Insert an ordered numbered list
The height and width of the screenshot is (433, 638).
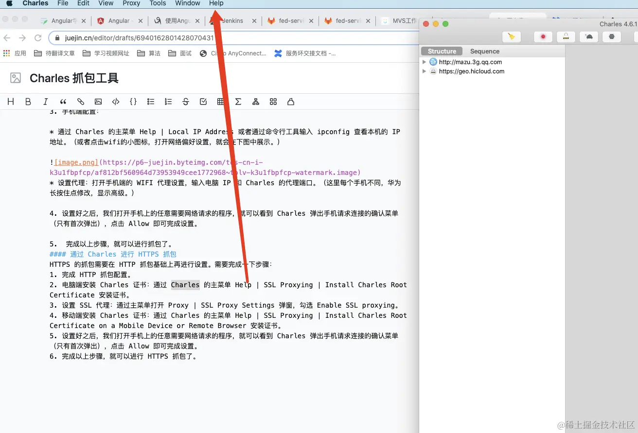pyautogui.click(x=168, y=102)
